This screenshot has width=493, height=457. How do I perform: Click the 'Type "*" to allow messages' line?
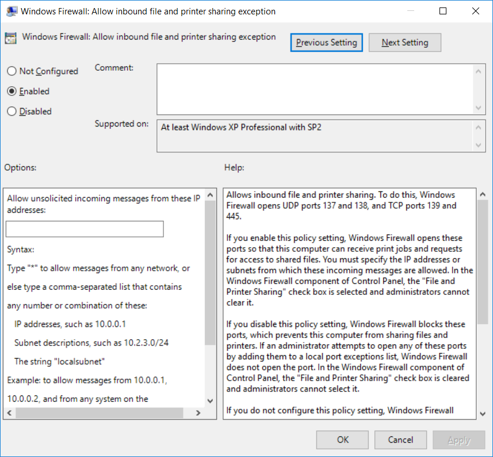click(x=98, y=268)
